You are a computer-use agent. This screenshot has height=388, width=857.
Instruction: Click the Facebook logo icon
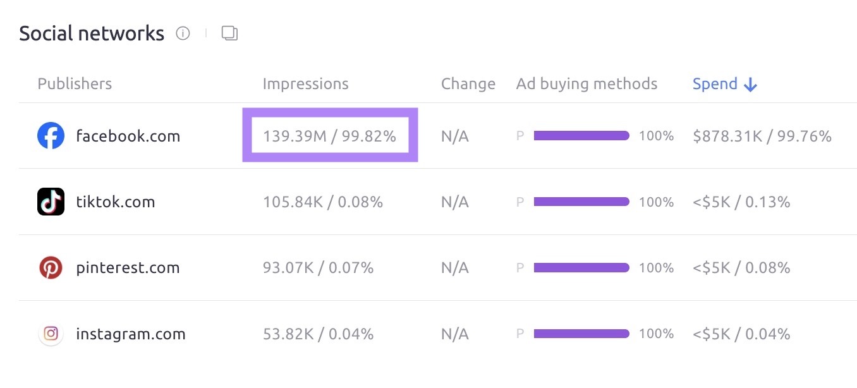51,135
